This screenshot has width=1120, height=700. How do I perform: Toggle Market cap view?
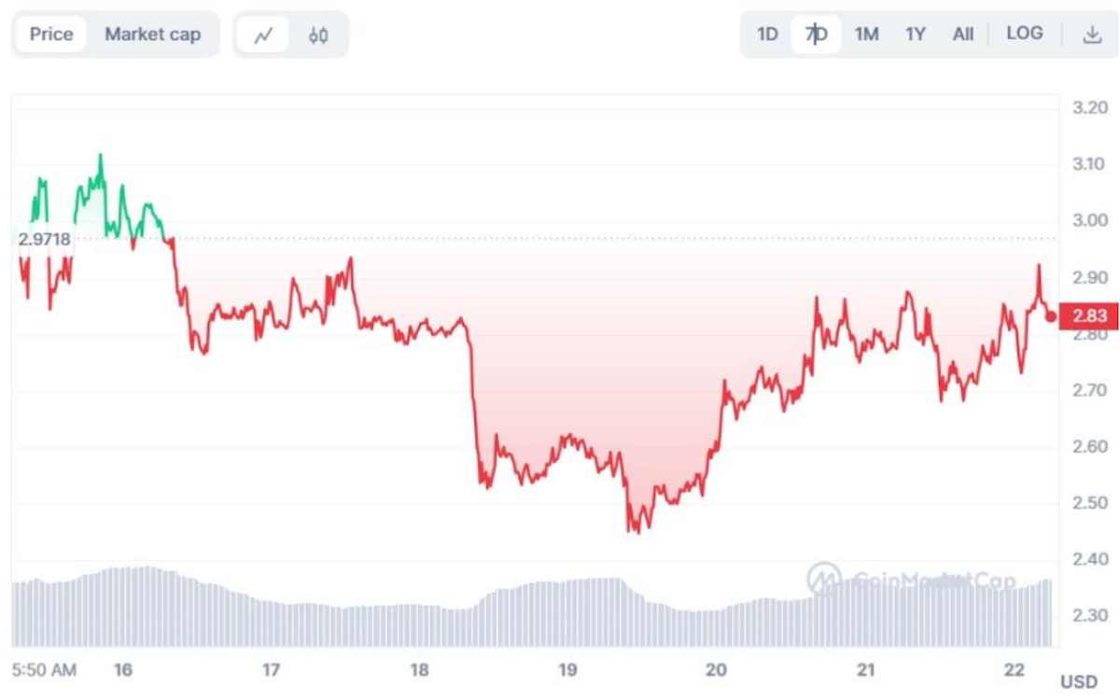152,35
